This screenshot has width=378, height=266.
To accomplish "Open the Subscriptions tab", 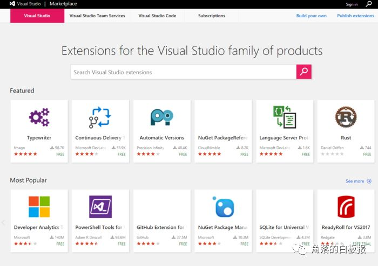I will tap(212, 16).
